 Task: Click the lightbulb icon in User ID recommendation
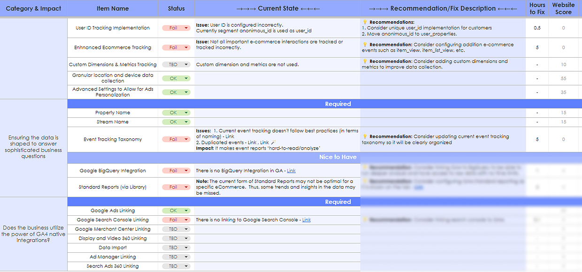coord(365,22)
